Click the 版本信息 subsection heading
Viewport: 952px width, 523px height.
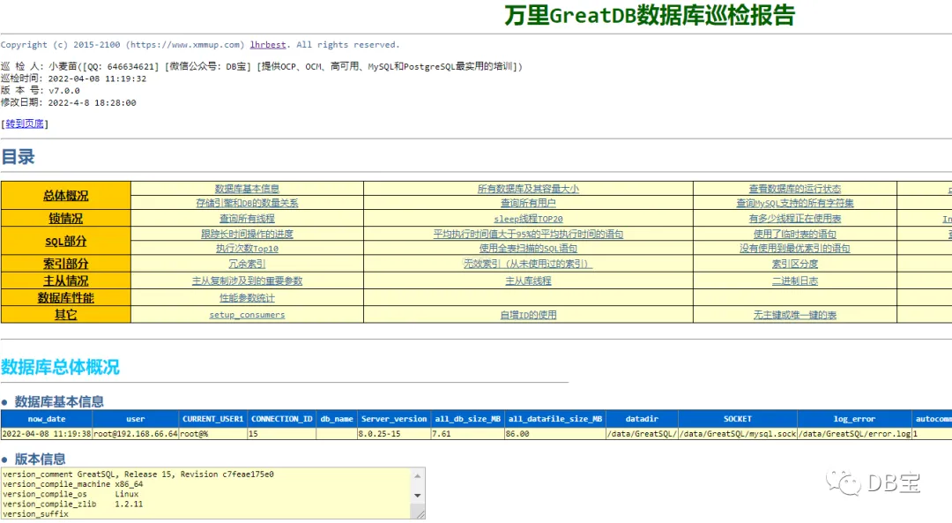[x=40, y=459]
